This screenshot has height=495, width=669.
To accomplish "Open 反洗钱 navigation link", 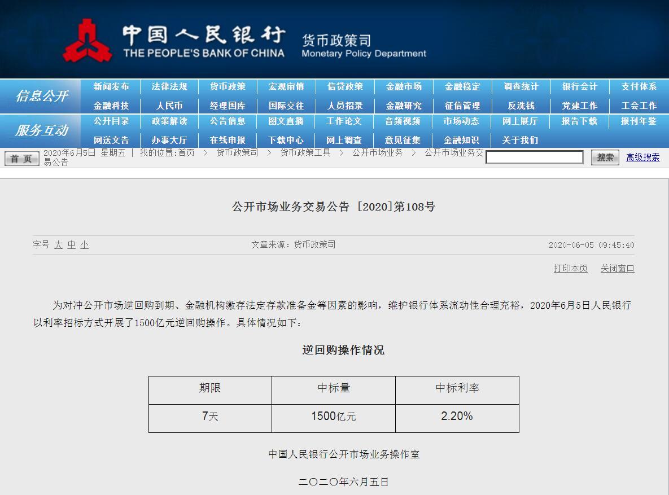I will click(521, 106).
